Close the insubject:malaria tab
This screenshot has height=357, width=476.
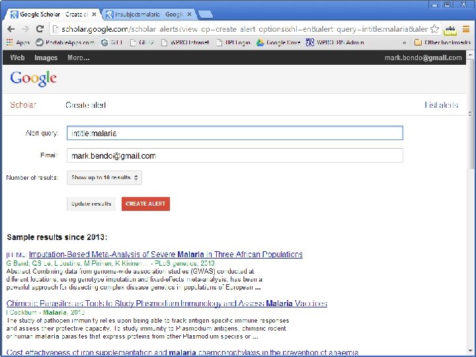(x=189, y=14)
